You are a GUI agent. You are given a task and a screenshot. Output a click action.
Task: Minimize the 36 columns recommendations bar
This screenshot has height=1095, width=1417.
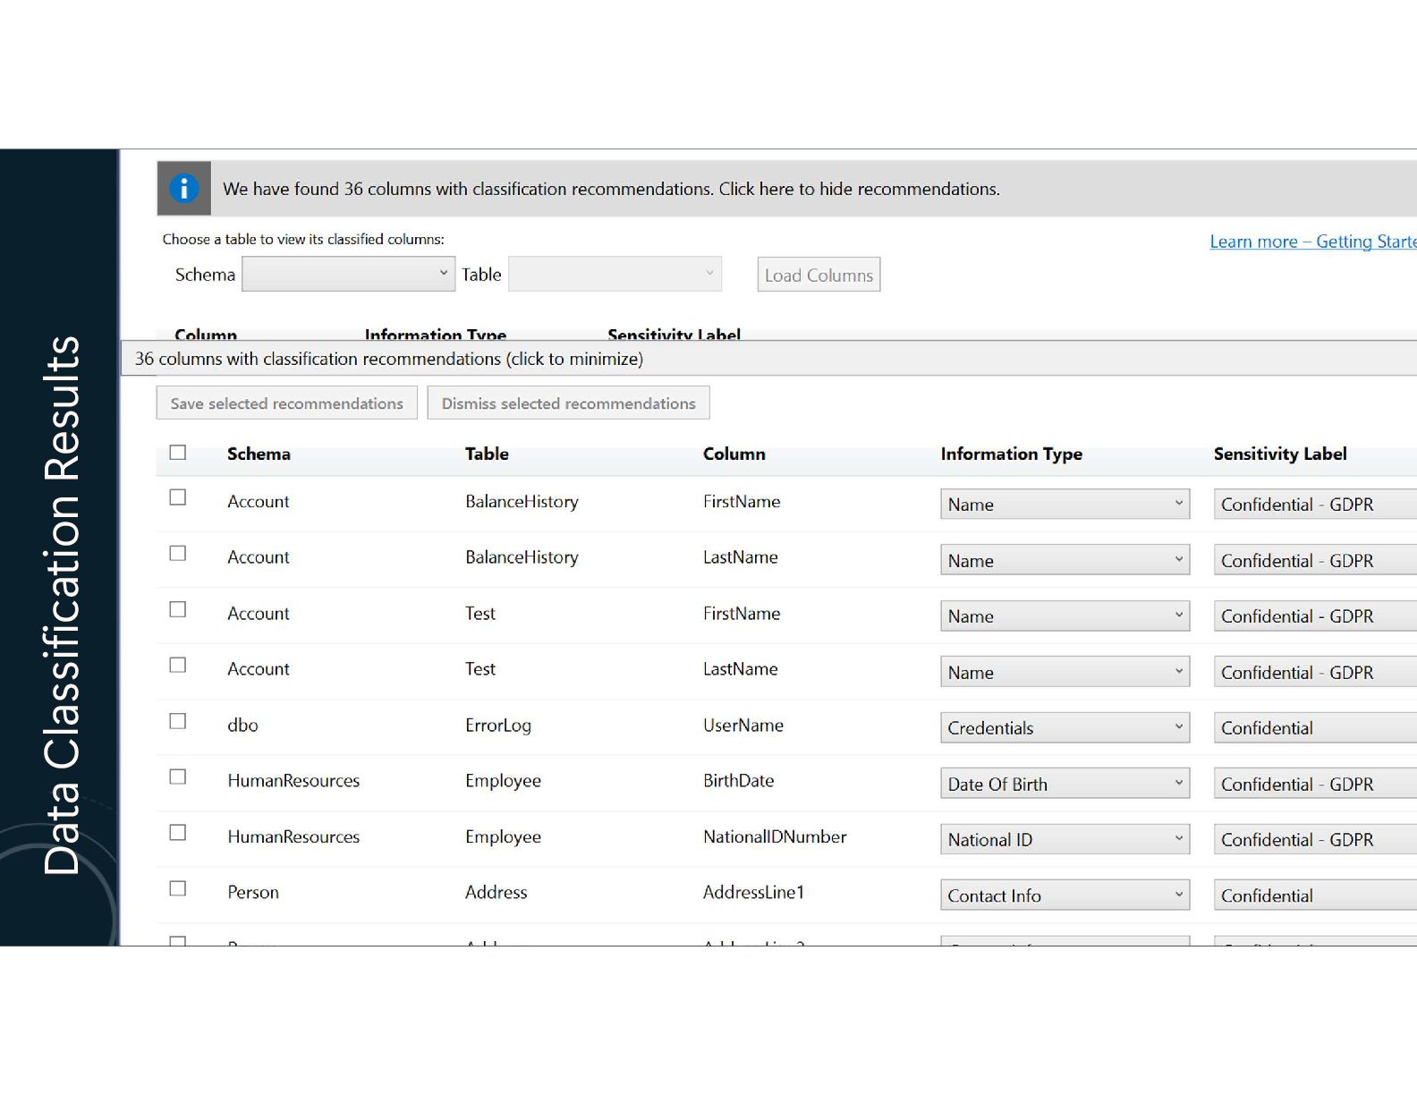pos(768,359)
